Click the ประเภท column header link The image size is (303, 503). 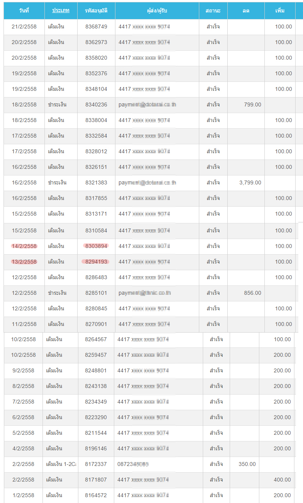click(61, 11)
